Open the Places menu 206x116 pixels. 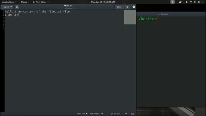tap(25, 2)
